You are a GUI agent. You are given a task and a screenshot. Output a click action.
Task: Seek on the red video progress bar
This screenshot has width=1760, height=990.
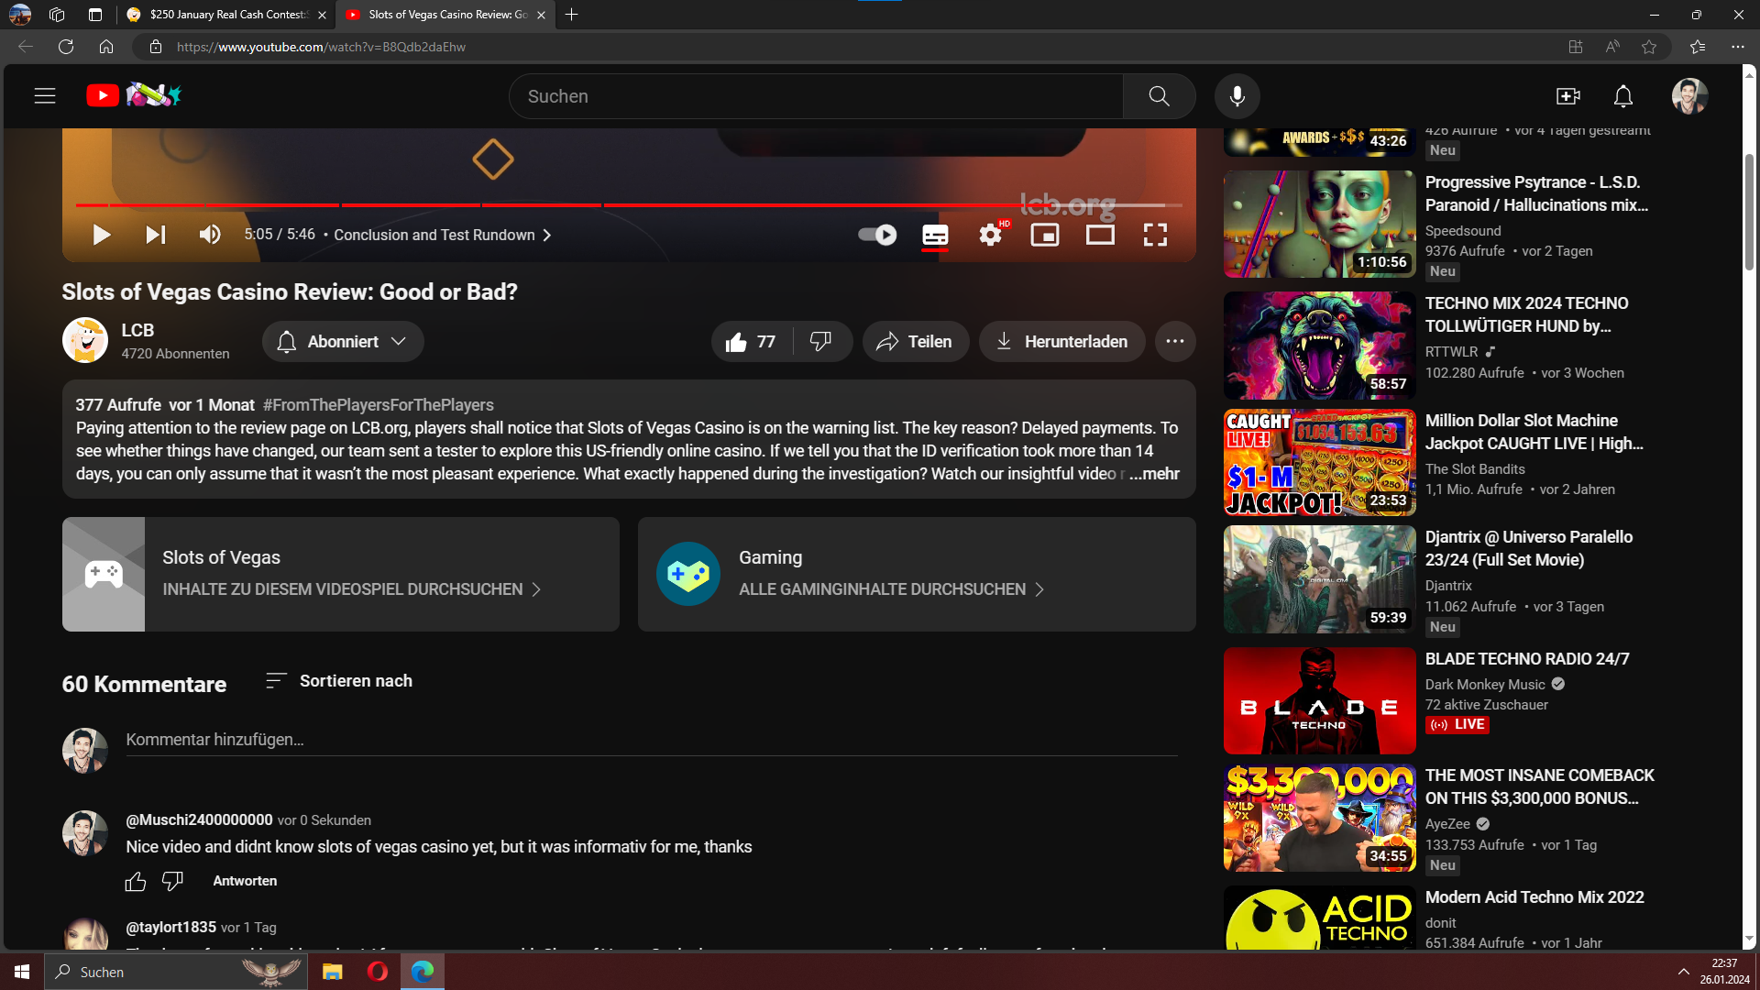click(x=629, y=204)
